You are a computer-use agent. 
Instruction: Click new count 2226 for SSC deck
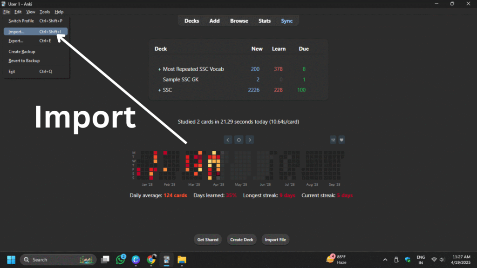254,90
